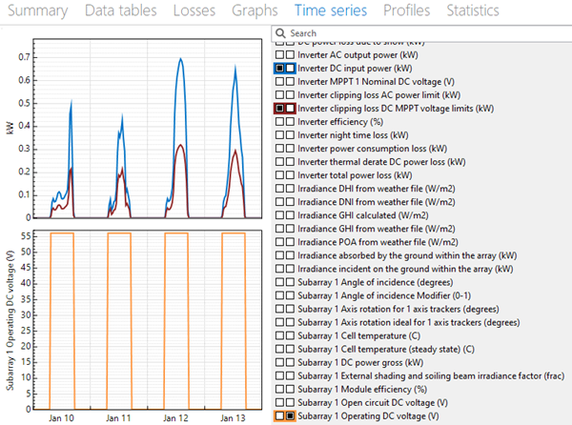This screenshot has width=572, height=425.
Task: Uncheck left checkbox for Inverter clipping loss DC MPPT
Action: click(279, 110)
